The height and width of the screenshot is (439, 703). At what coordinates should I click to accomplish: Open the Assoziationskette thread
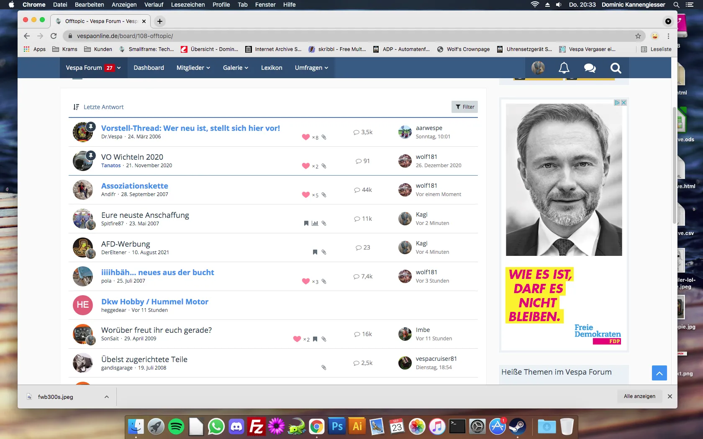point(134,186)
